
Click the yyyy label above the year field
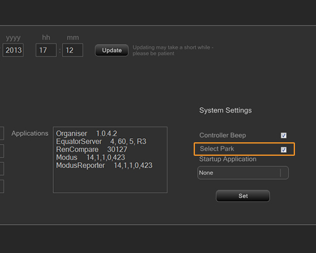(x=13, y=37)
